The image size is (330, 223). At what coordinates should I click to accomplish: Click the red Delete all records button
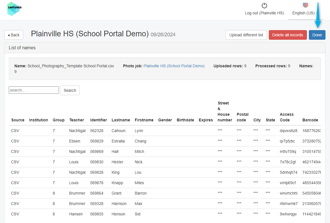click(288, 35)
